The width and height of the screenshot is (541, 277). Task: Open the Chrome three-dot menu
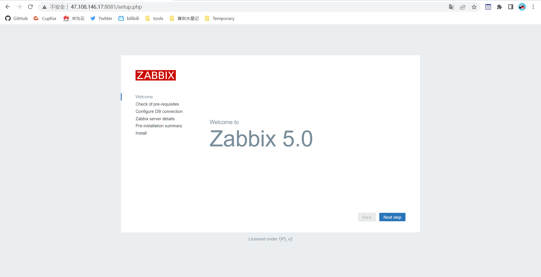coord(533,7)
